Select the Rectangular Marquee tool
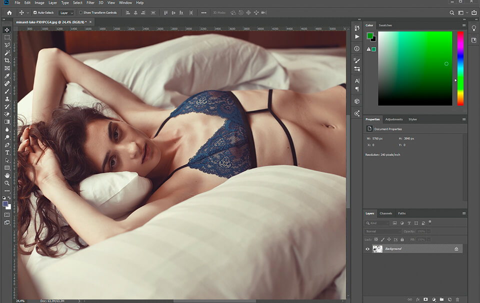Image resolution: width=480 pixels, height=303 pixels. click(7, 37)
